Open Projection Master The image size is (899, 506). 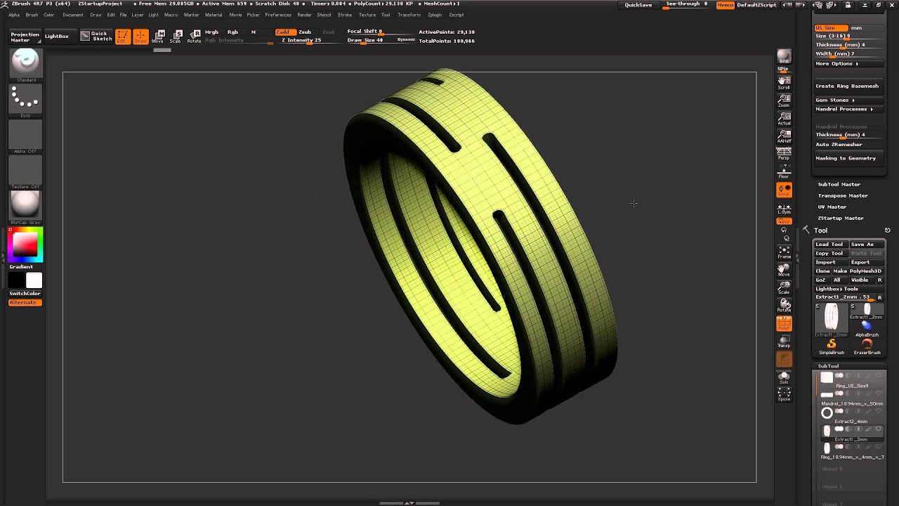25,37
